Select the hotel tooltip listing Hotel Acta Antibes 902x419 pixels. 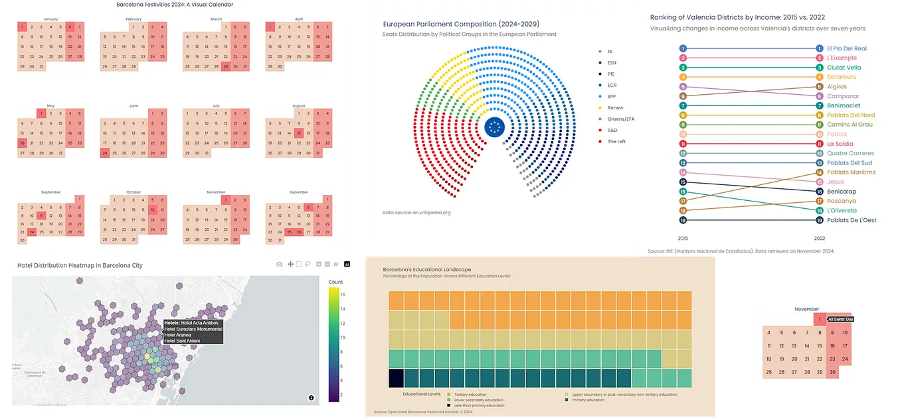click(x=193, y=329)
